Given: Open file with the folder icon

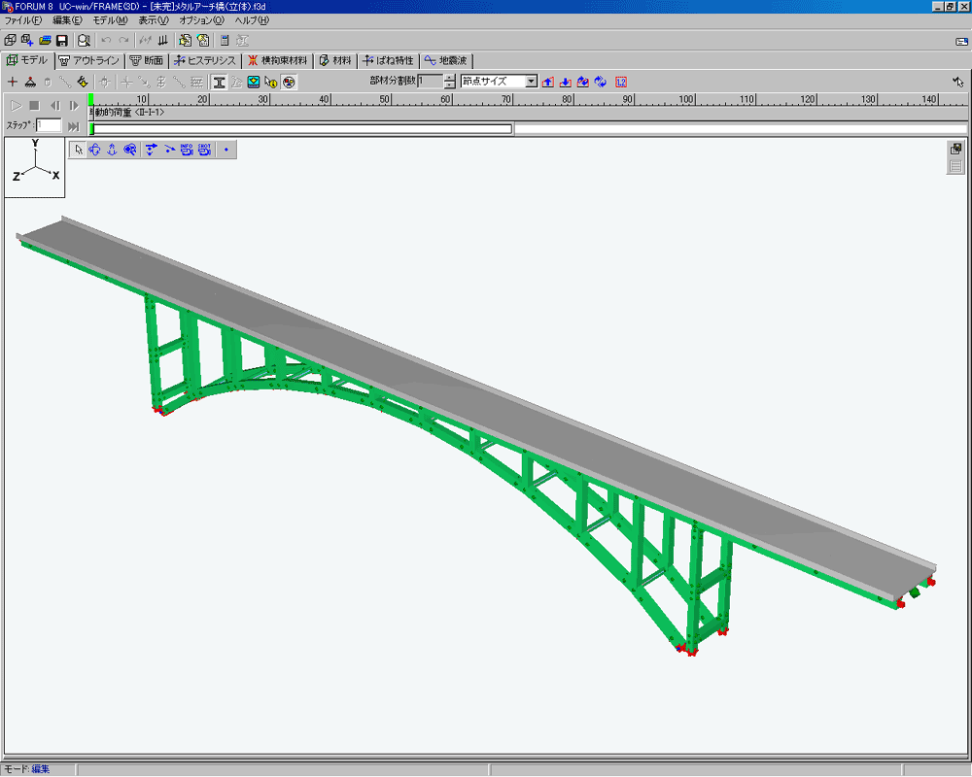Looking at the screenshot, I should 45,41.
